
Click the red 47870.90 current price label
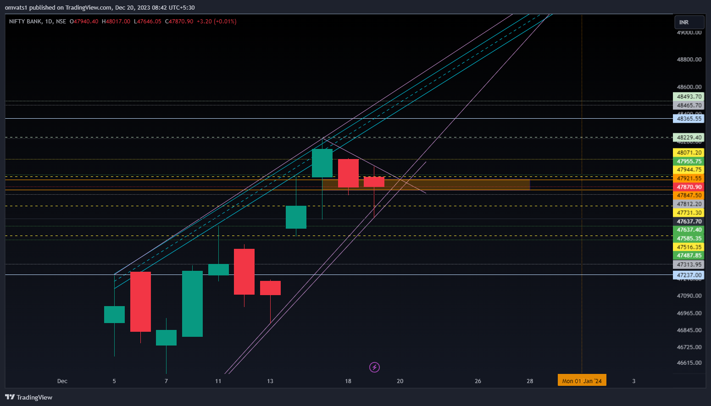[x=689, y=187]
